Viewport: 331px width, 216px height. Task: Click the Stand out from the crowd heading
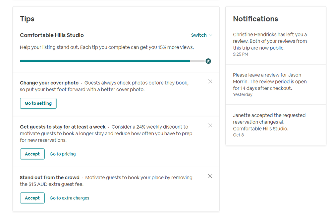tap(50, 178)
